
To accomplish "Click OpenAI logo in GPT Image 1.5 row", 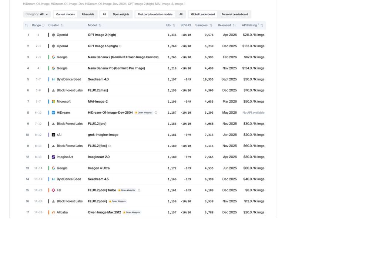I will (x=53, y=46).
